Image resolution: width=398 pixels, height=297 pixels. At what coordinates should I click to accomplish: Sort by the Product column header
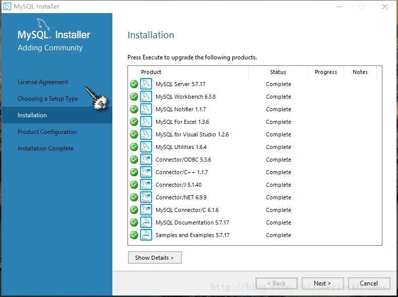tap(151, 72)
